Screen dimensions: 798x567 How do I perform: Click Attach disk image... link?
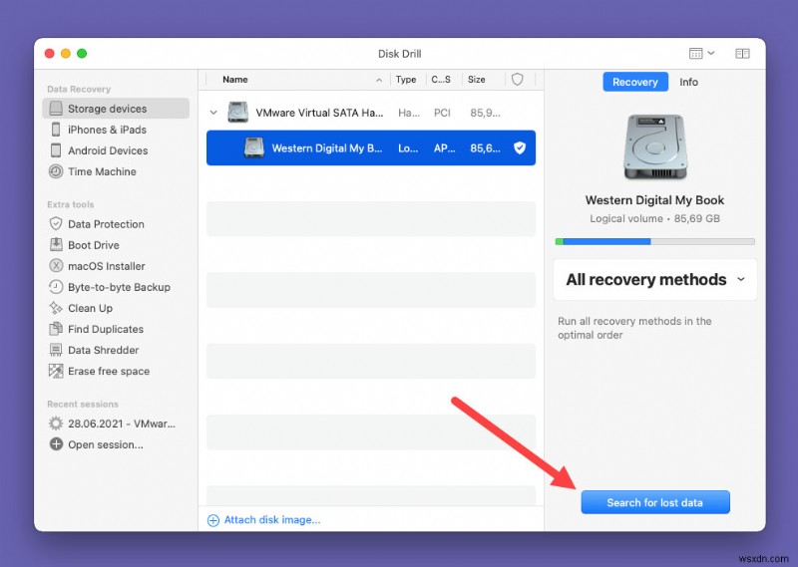[264, 520]
